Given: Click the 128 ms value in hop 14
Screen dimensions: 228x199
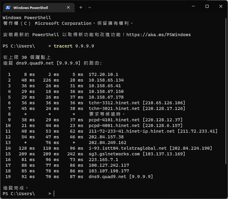Looking at the screenshot, I should coord(27,148).
